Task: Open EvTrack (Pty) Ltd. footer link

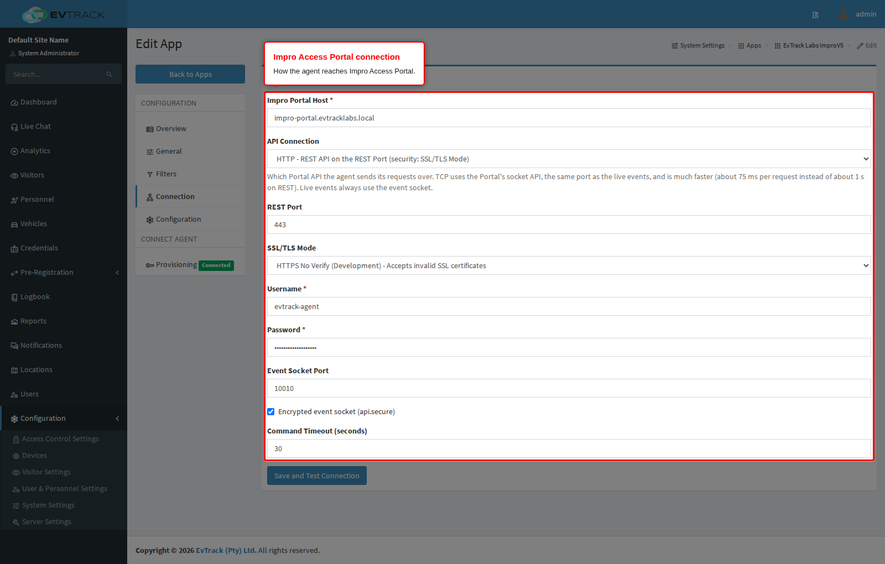Action: coord(226,550)
